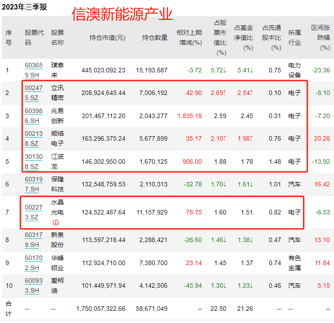Click holding quantity 1,670,125

coord(153,161)
